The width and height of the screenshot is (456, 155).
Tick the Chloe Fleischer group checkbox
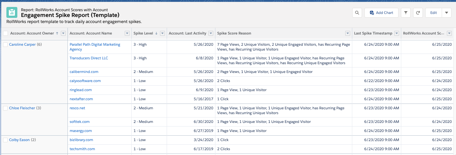click(5, 108)
